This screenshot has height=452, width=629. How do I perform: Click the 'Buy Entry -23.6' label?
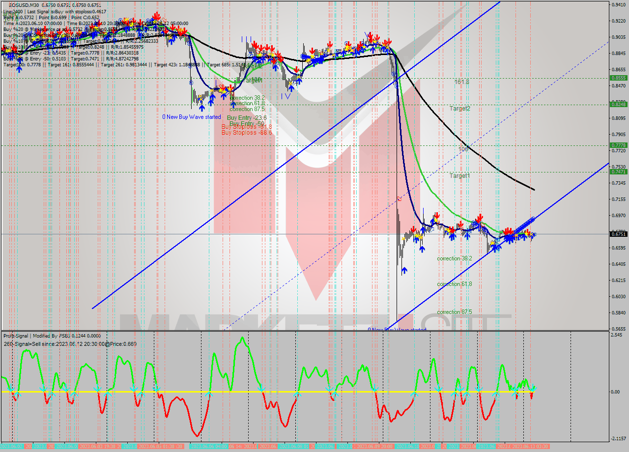click(247, 117)
